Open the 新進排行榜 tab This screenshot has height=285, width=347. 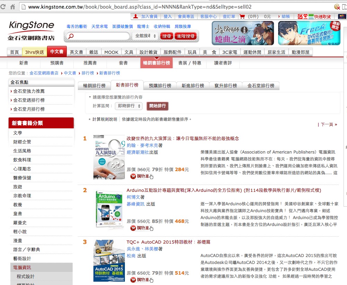(193, 86)
